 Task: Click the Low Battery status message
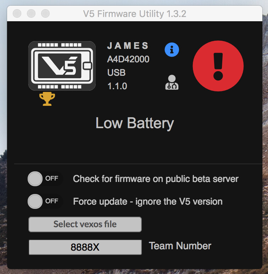tap(135, 123)
